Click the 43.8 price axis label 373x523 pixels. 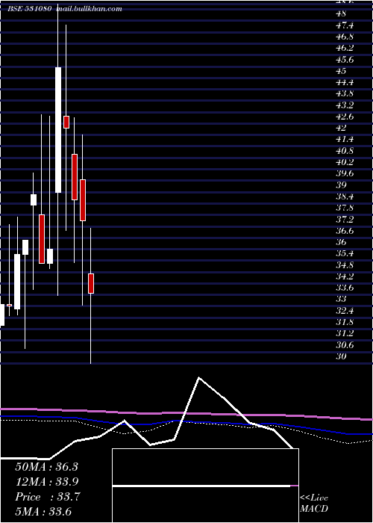(x=345, y=93)
